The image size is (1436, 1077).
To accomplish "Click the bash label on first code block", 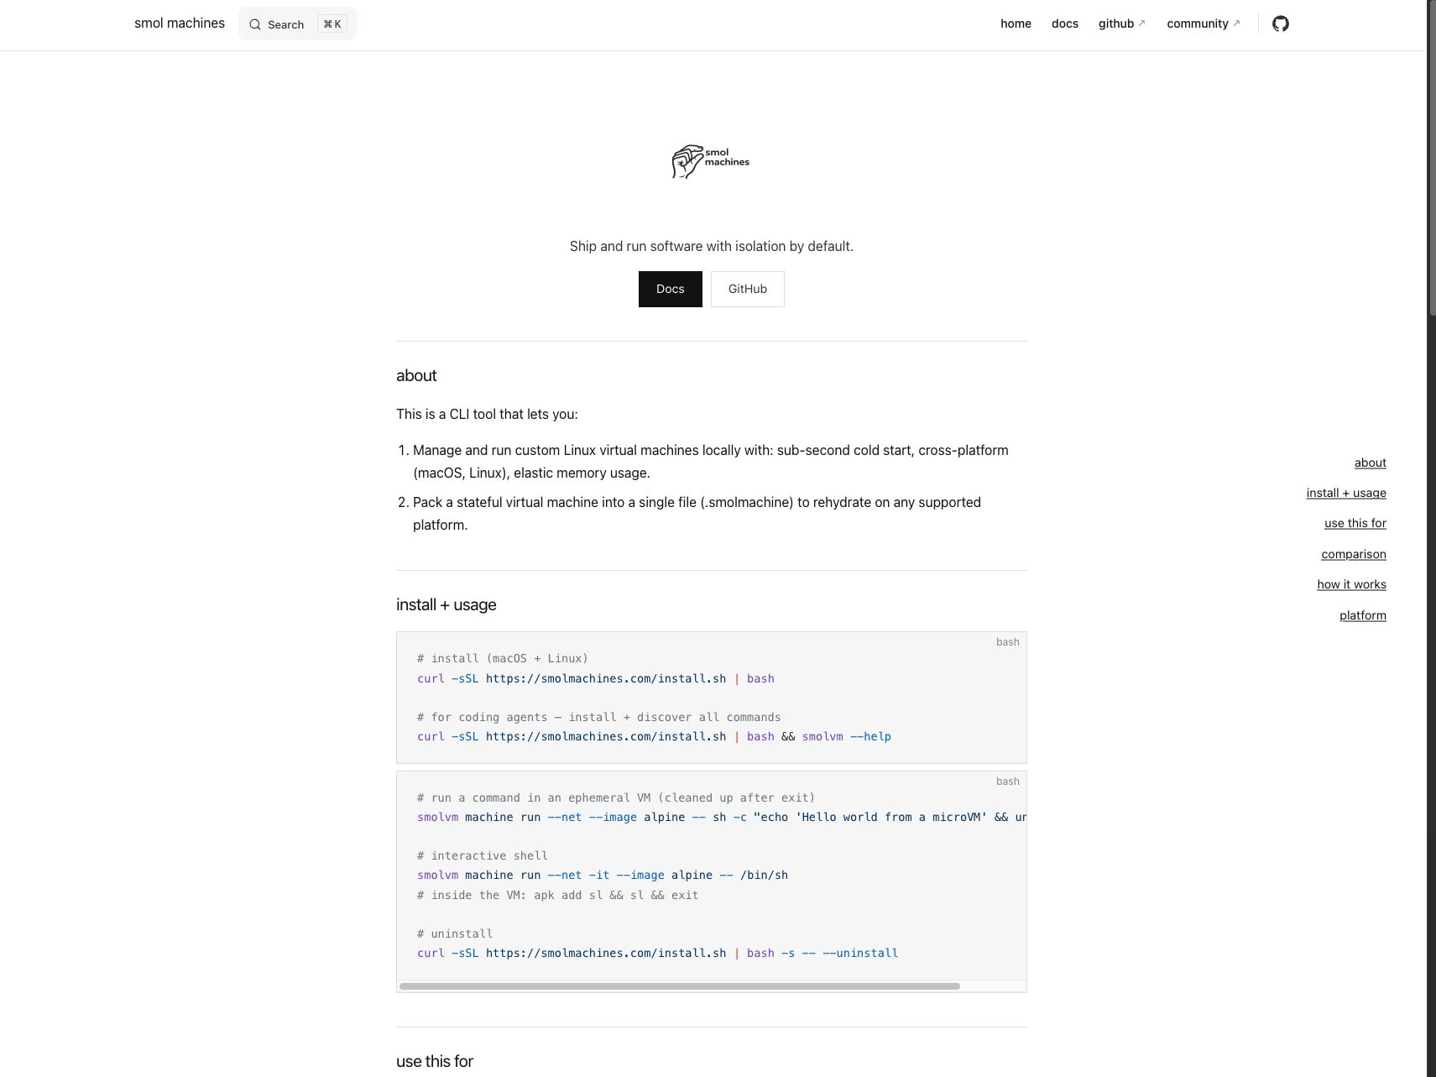I will coord(1007,641).
